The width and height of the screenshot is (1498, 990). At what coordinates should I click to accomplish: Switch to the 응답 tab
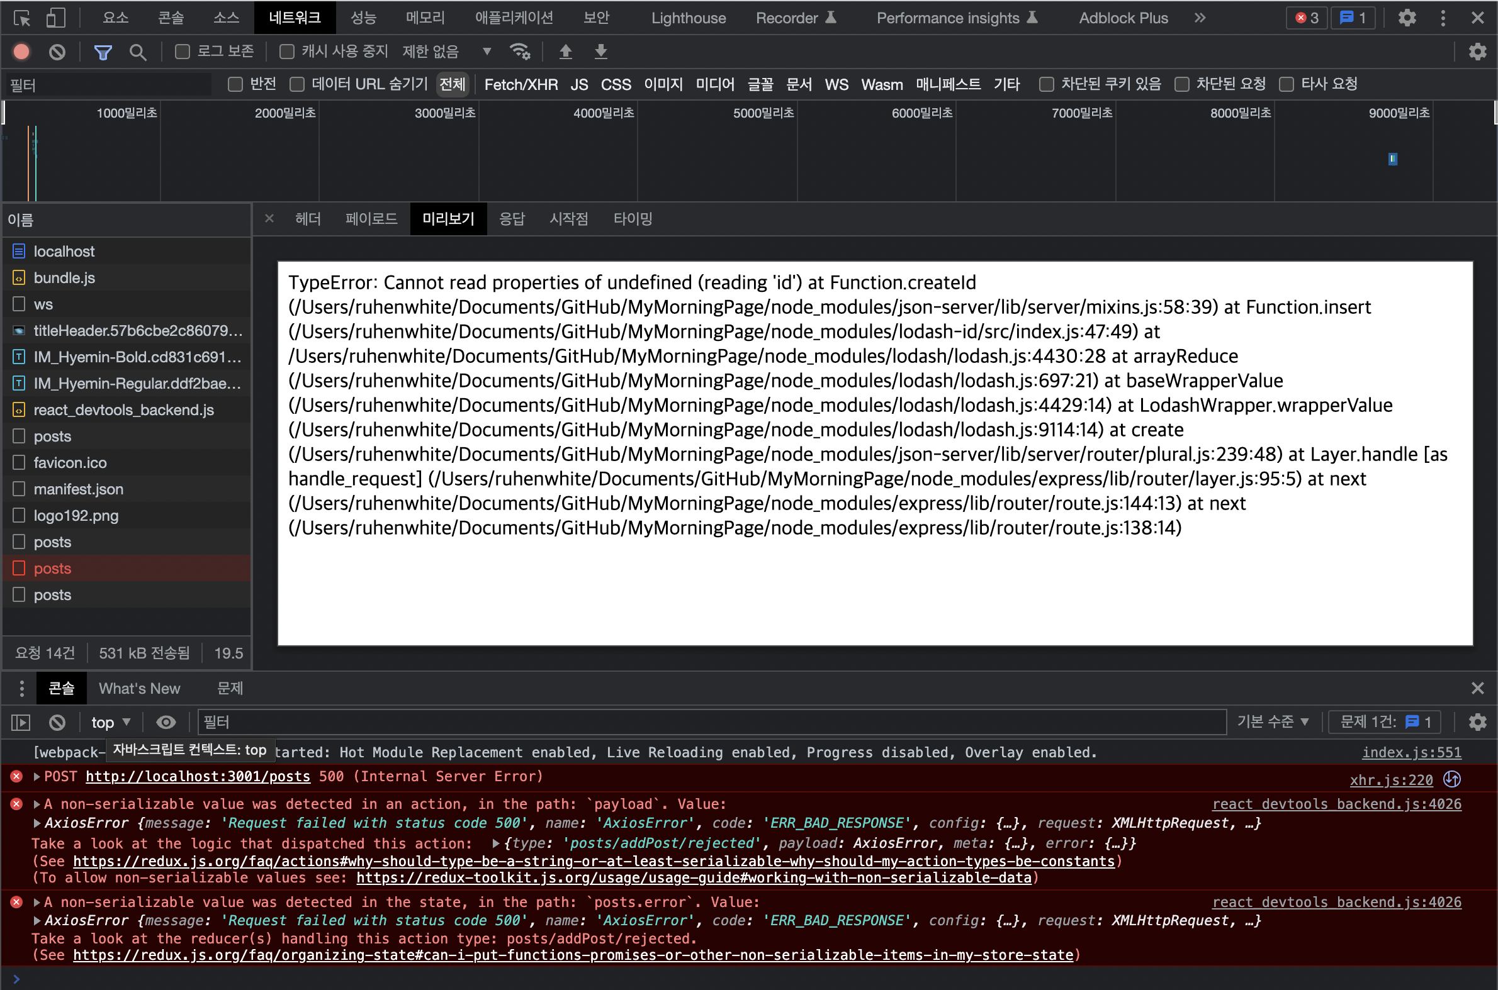[x=512, y=219]
